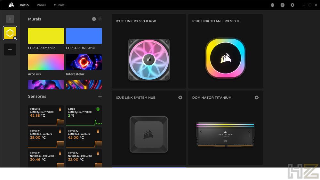
Task: Open DOMINATOR TITANIUM gear settings
Action: [257, 98]
